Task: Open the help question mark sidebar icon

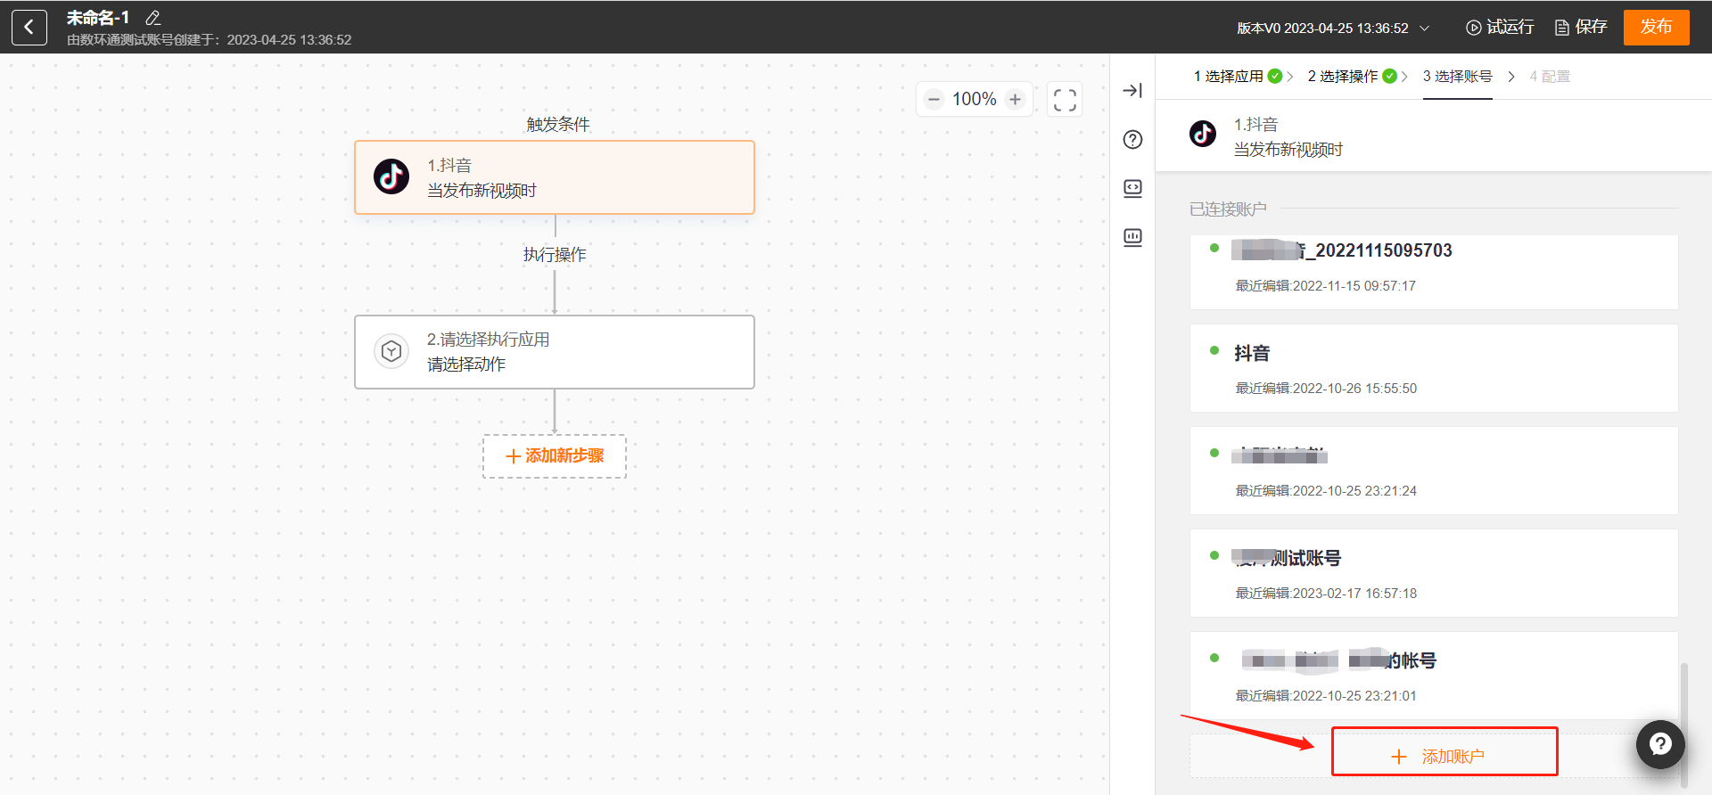Action: [x=1132, y=140]
